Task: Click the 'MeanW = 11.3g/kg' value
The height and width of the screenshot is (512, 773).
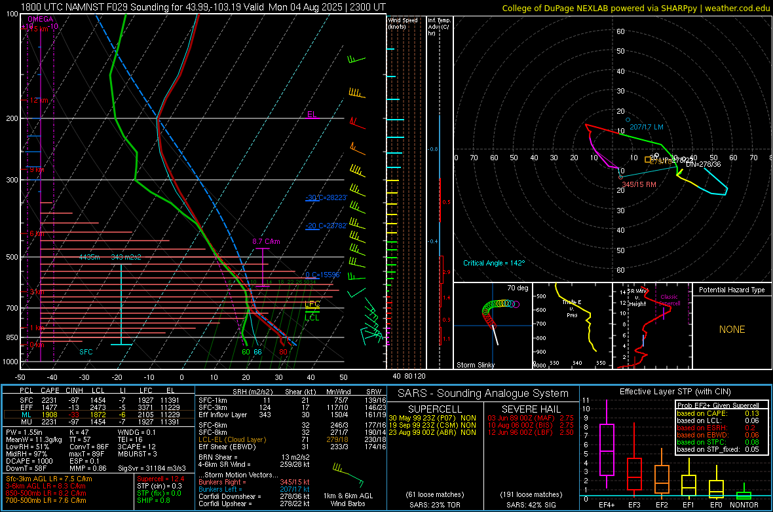Action: pyautogui.click(x=33, y=439)
